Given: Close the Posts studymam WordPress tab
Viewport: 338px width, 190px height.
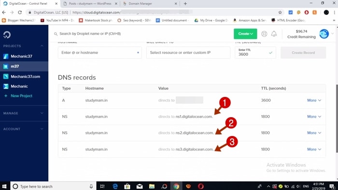Looking at the screenshot, I should pyautogui.click(x=116, y=4).
